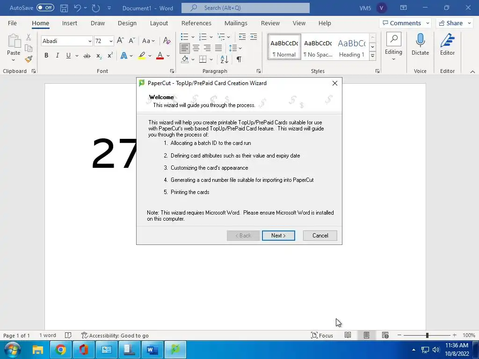The width and height of the screenshot is (479, 359).
Task: Open the Review tab
Action: (x=270, y=23)
